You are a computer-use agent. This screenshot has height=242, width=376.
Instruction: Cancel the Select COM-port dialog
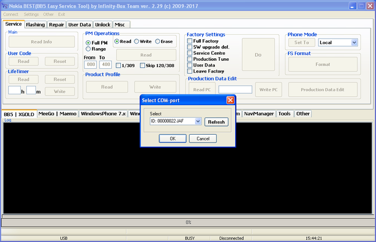pyautogui.click(x=203, y=138)
